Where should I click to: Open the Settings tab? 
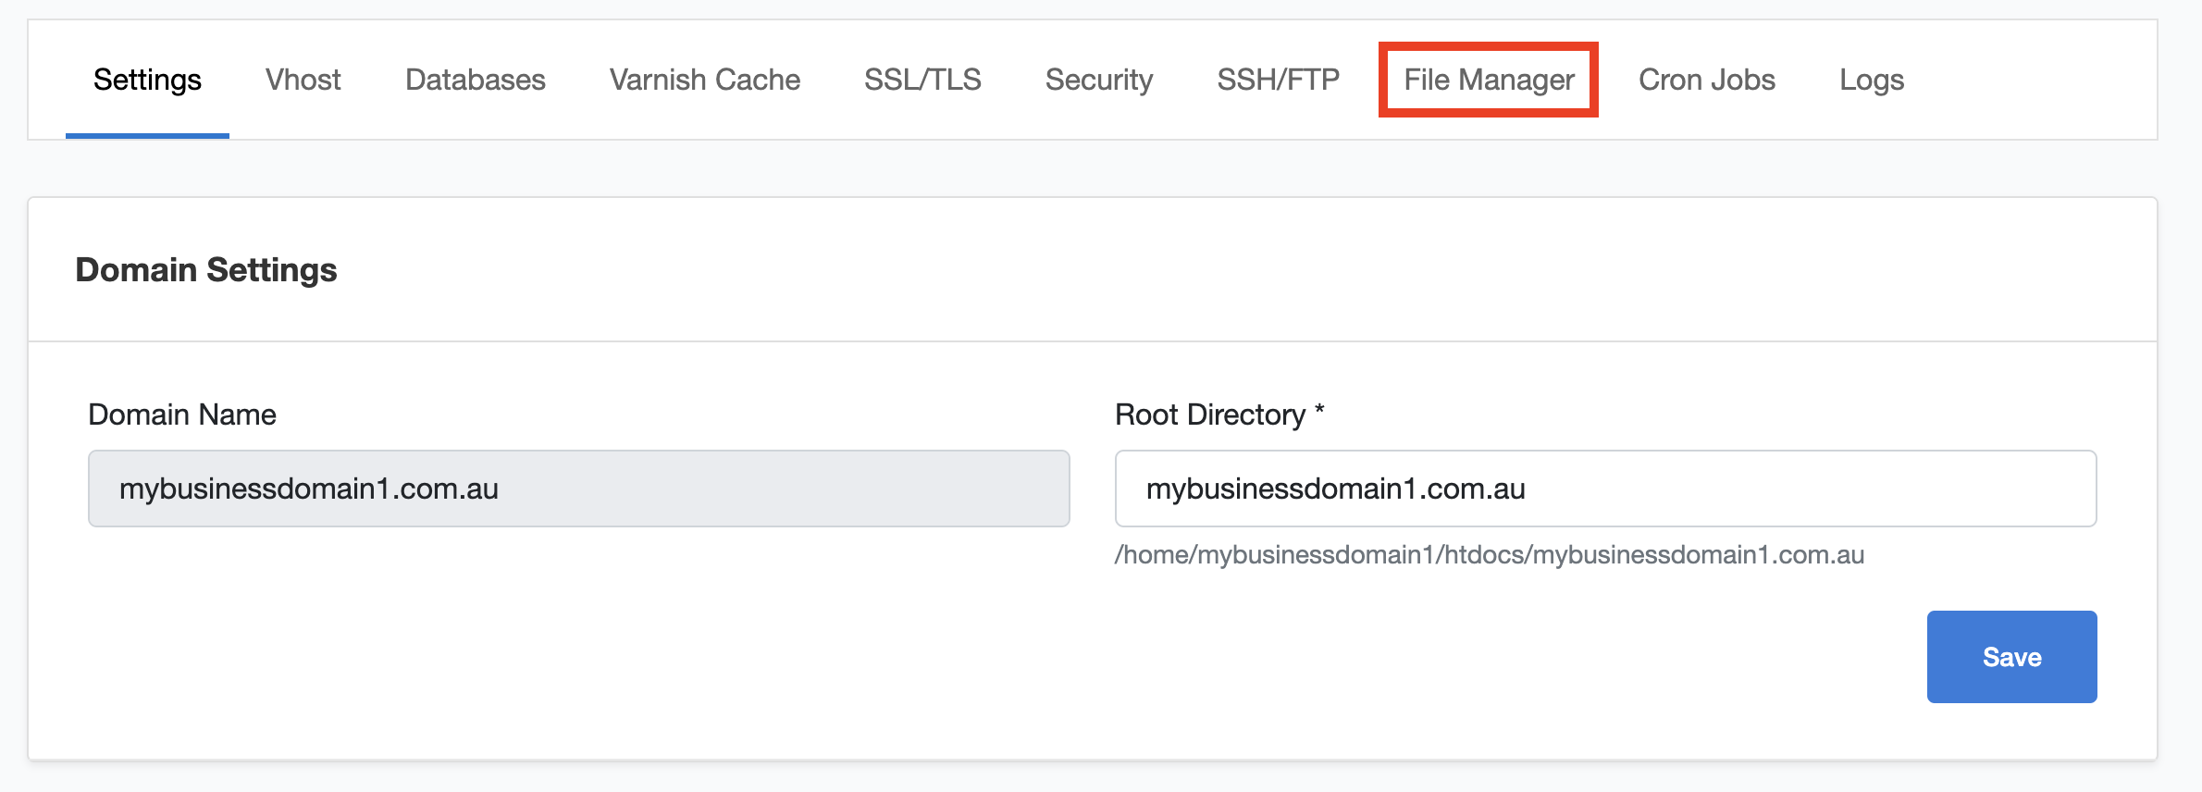click(x=147, y=80)
